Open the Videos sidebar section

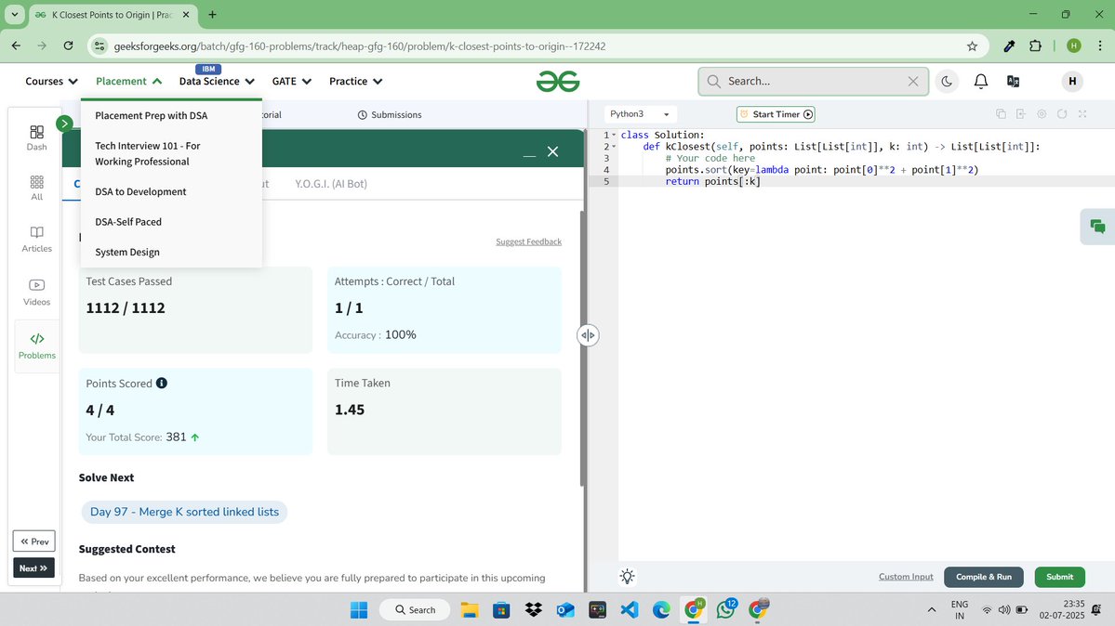click(x=36, y=292)
